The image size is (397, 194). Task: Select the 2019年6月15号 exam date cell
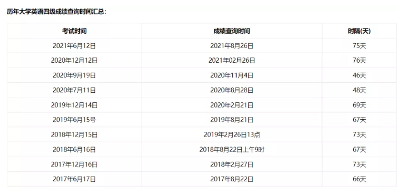pyautogui.click(x=74, y=120)
